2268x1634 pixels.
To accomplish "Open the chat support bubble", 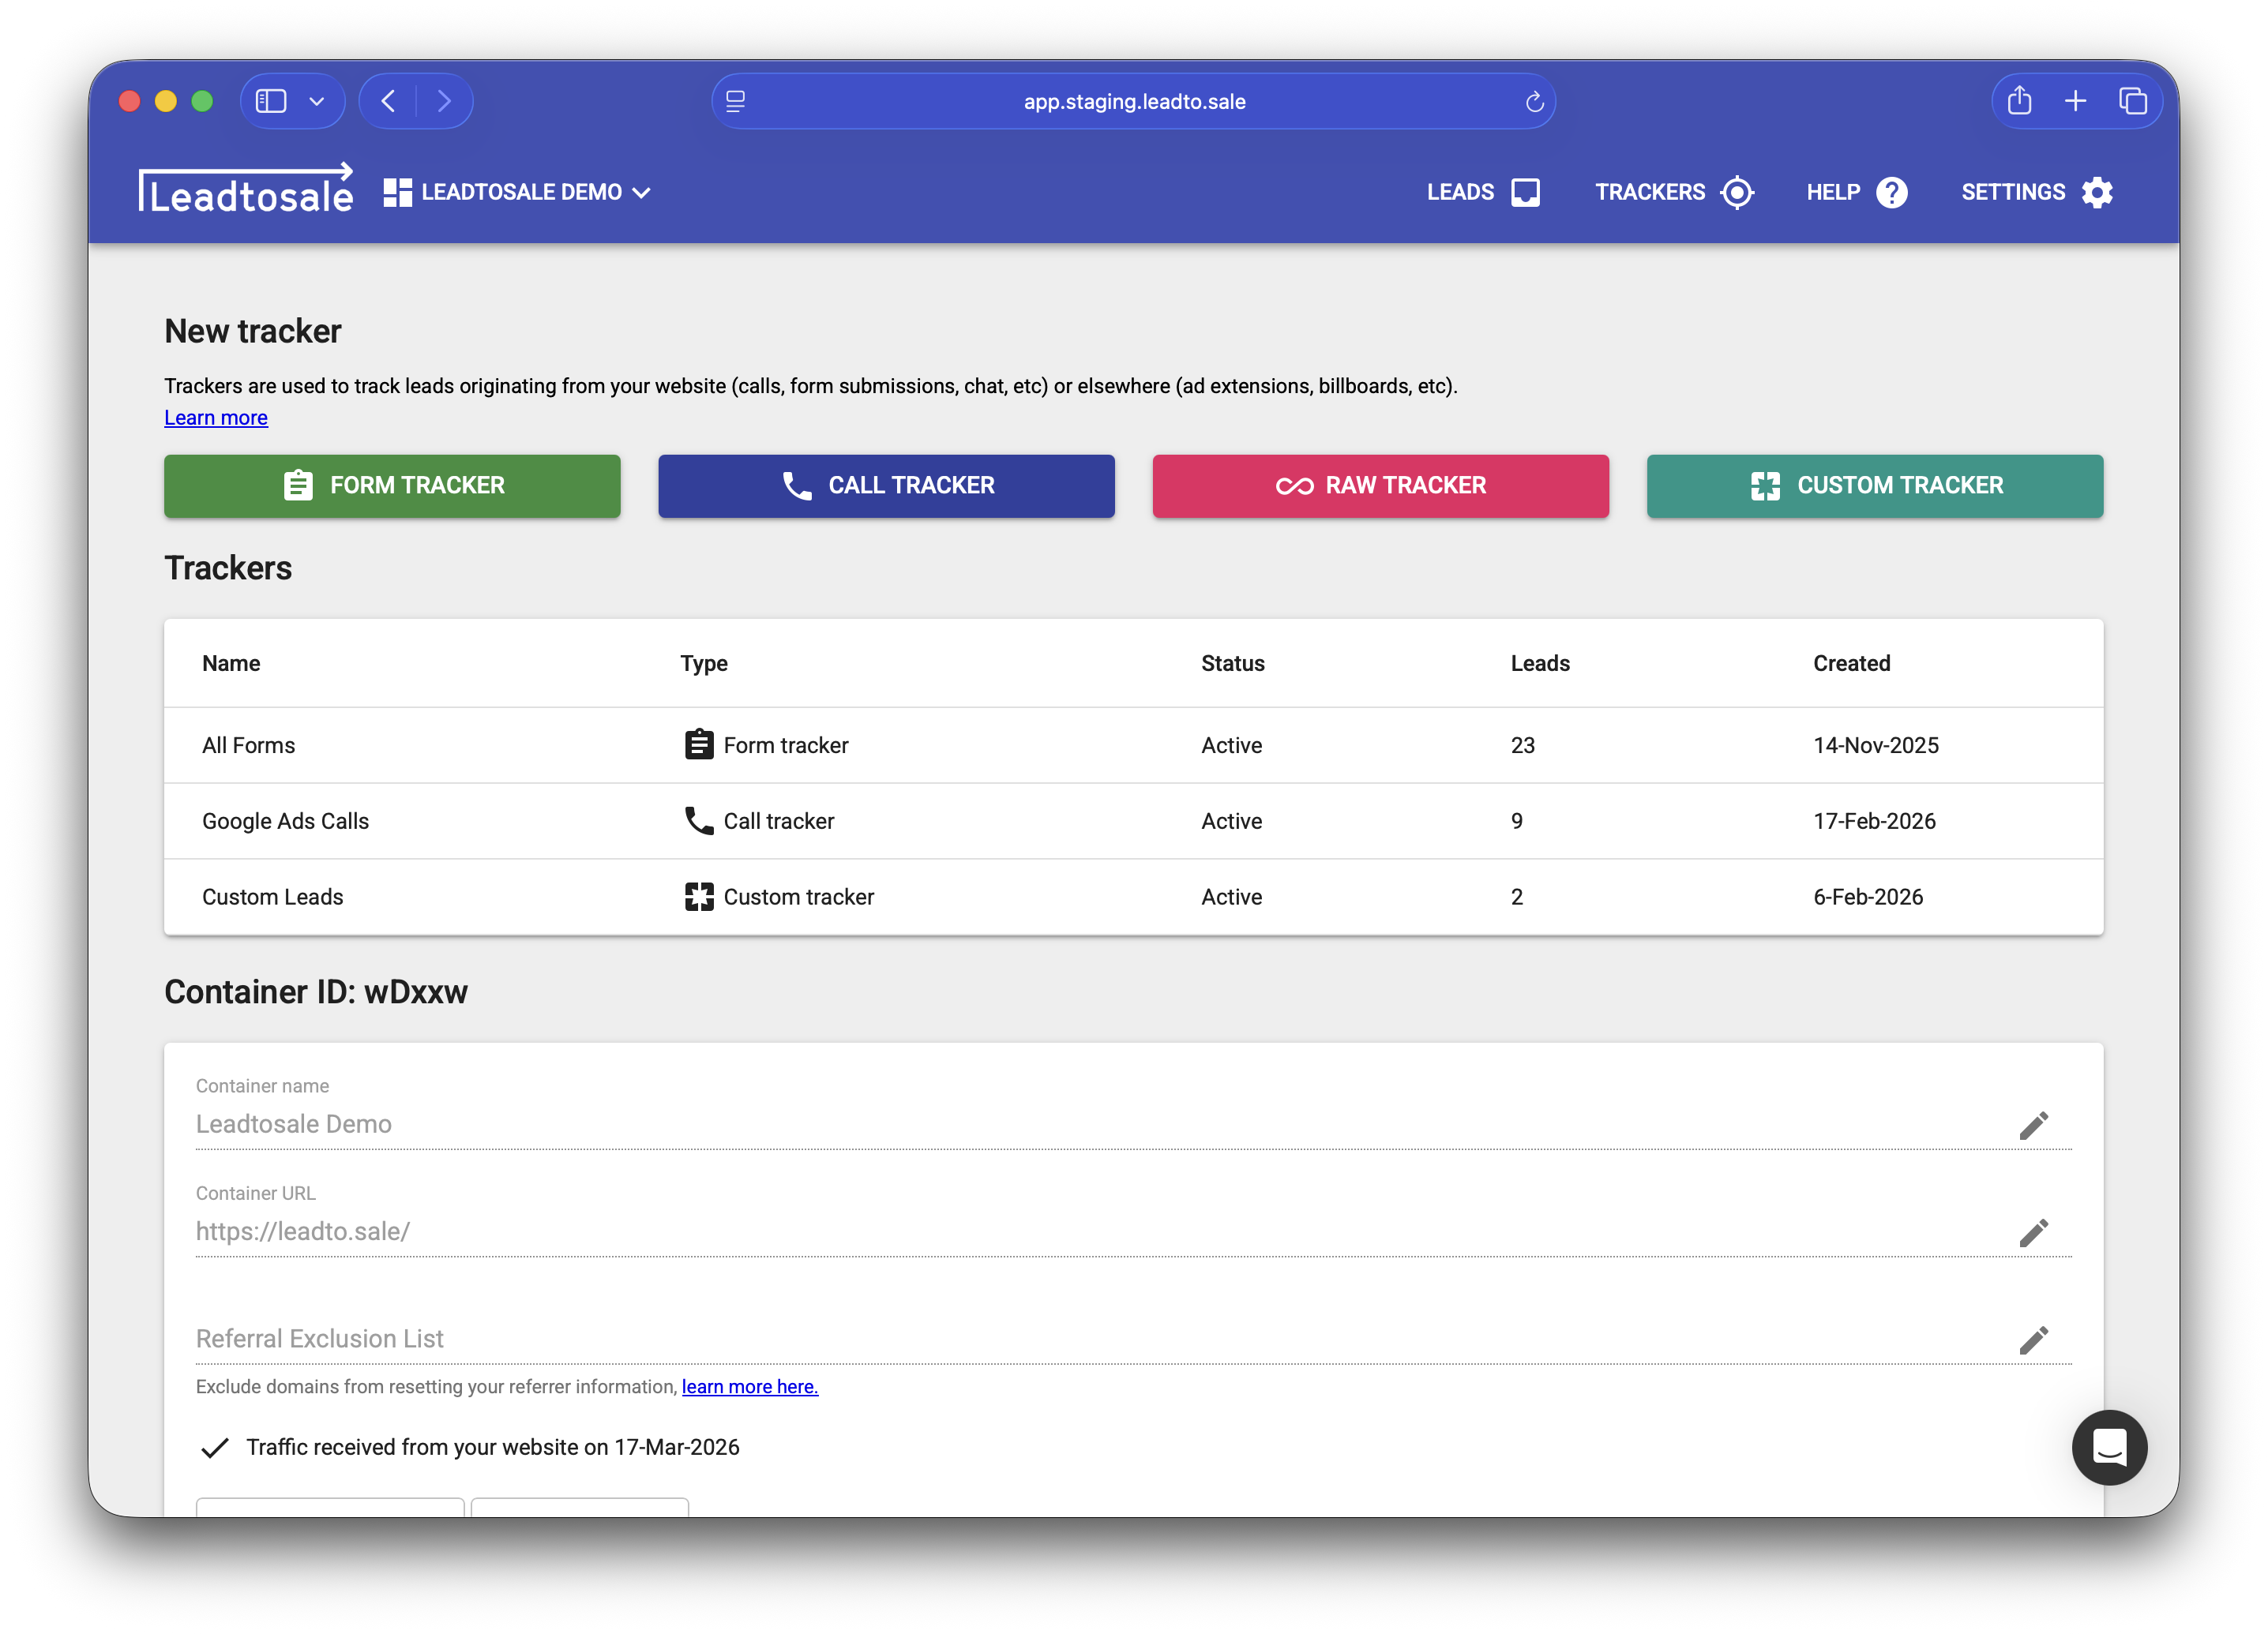I will click(2109, 1448).
